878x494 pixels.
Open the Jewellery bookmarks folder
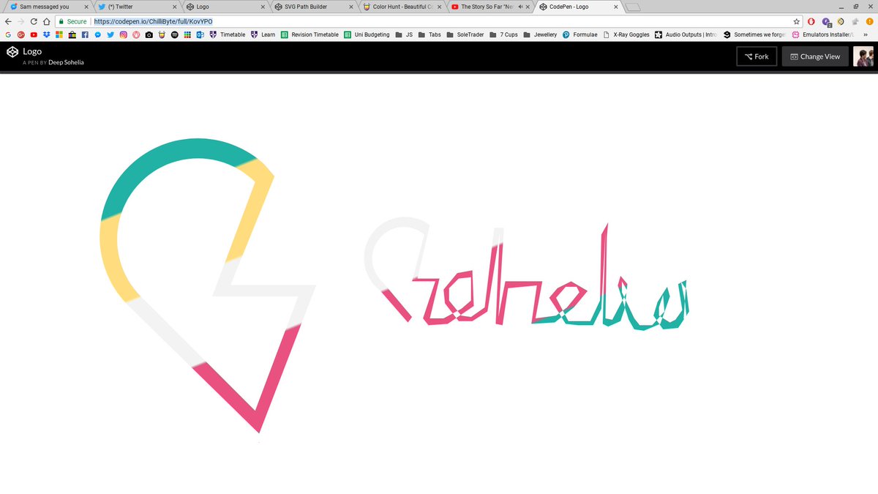540,34
